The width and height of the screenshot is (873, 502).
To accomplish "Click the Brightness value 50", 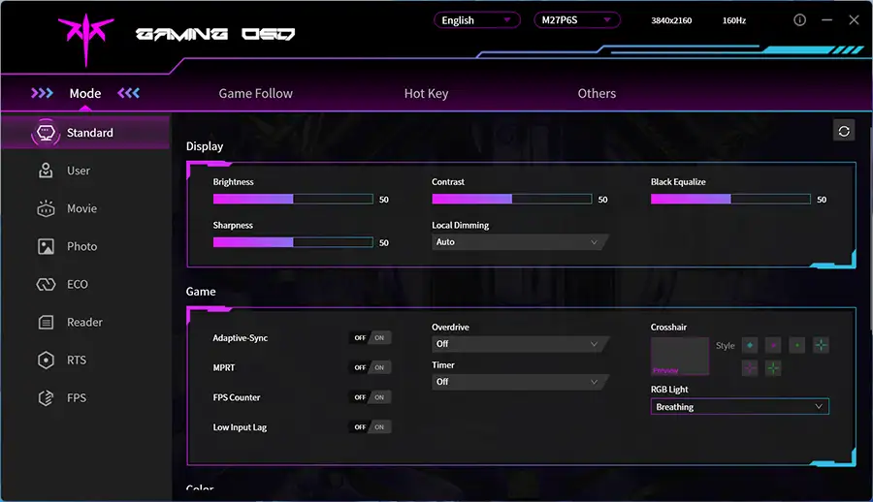I will point(383,200).
